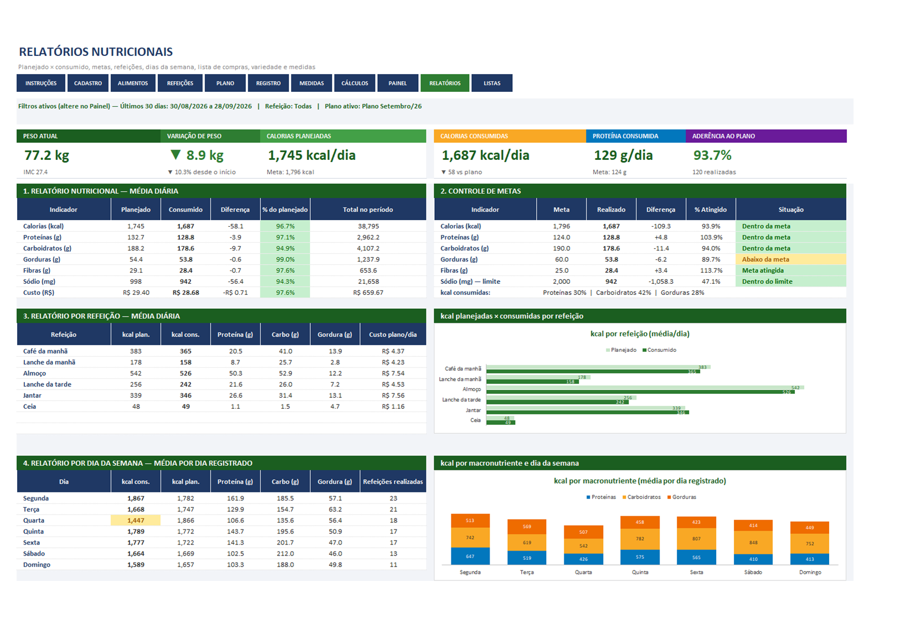
Task: Open the INSTRUÇÕES navigation tab
Action: [41, 83]
